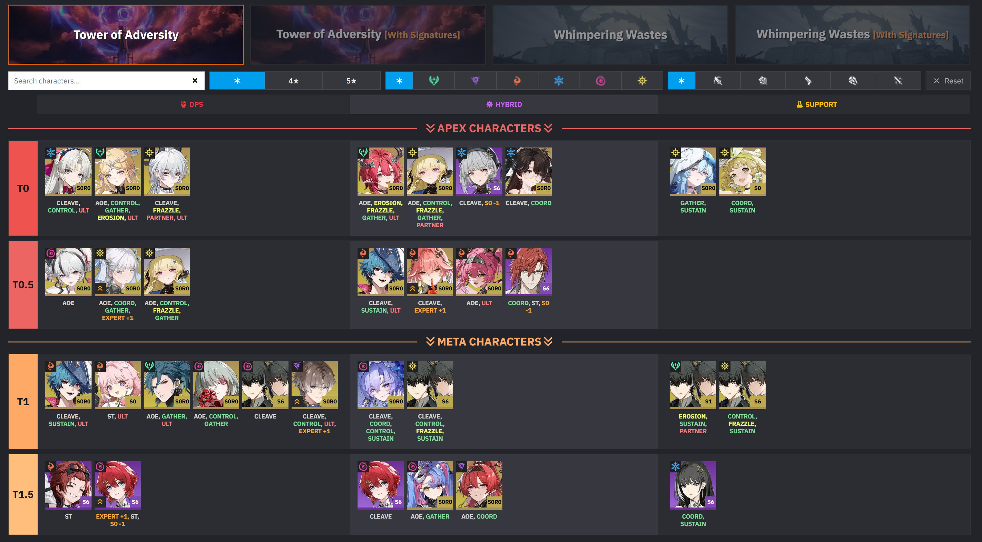The width and height of the screenshot is (982, 542).
Task: Filter by the blue Glacio snowflake icon
Action: (x=559, y=81)
